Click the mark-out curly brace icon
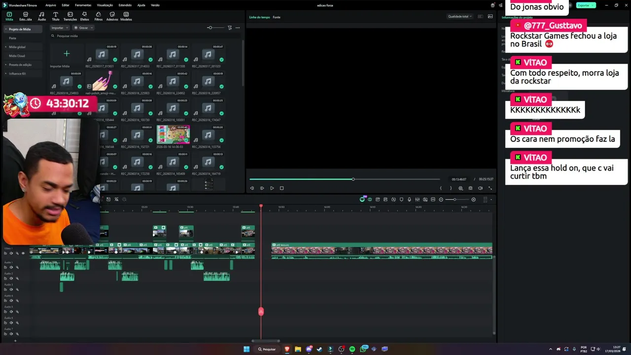This screenshot has height=355, width=631. [x=451, y=188]
